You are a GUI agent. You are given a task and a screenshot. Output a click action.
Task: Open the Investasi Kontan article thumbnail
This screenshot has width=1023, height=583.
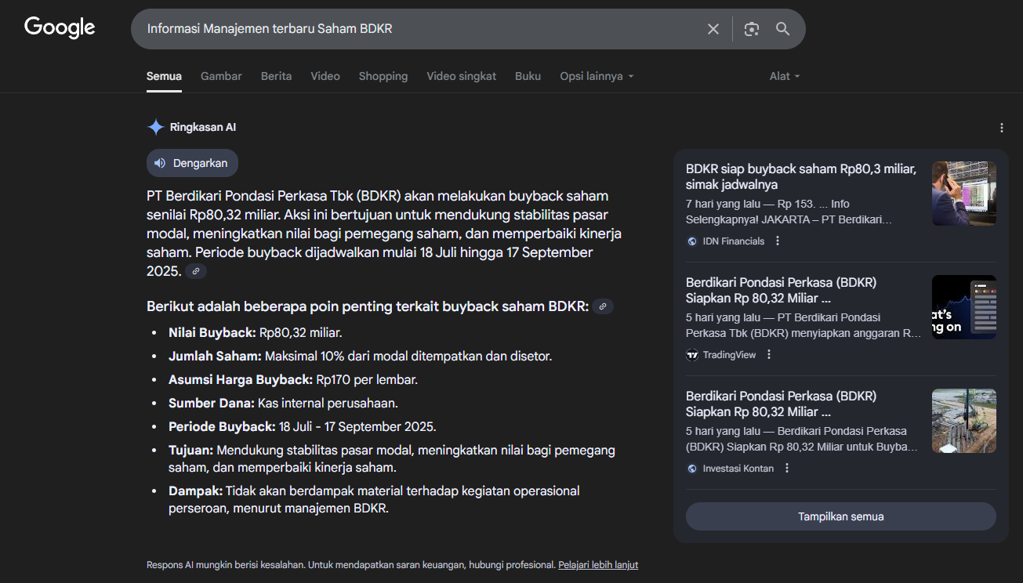click(x=964, y=421)
